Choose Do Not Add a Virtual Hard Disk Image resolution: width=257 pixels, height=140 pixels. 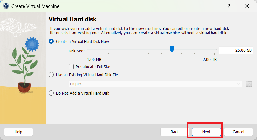pos(51,93)
